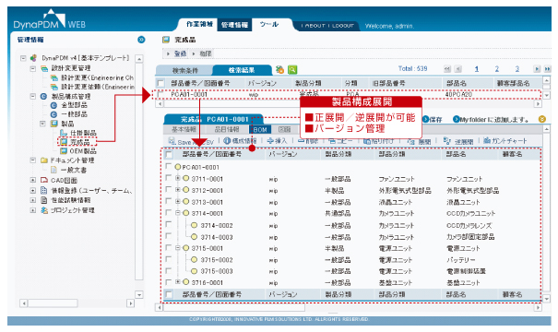
Task: Check the box for row 3715-0001
Action: (169, 247)
